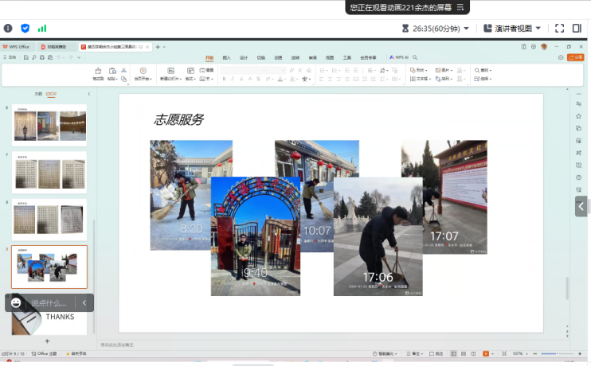Viewport: 591px width, 366px height.
Task: Open the 动画 ribbon tab
Action: [x=278, y=57]
